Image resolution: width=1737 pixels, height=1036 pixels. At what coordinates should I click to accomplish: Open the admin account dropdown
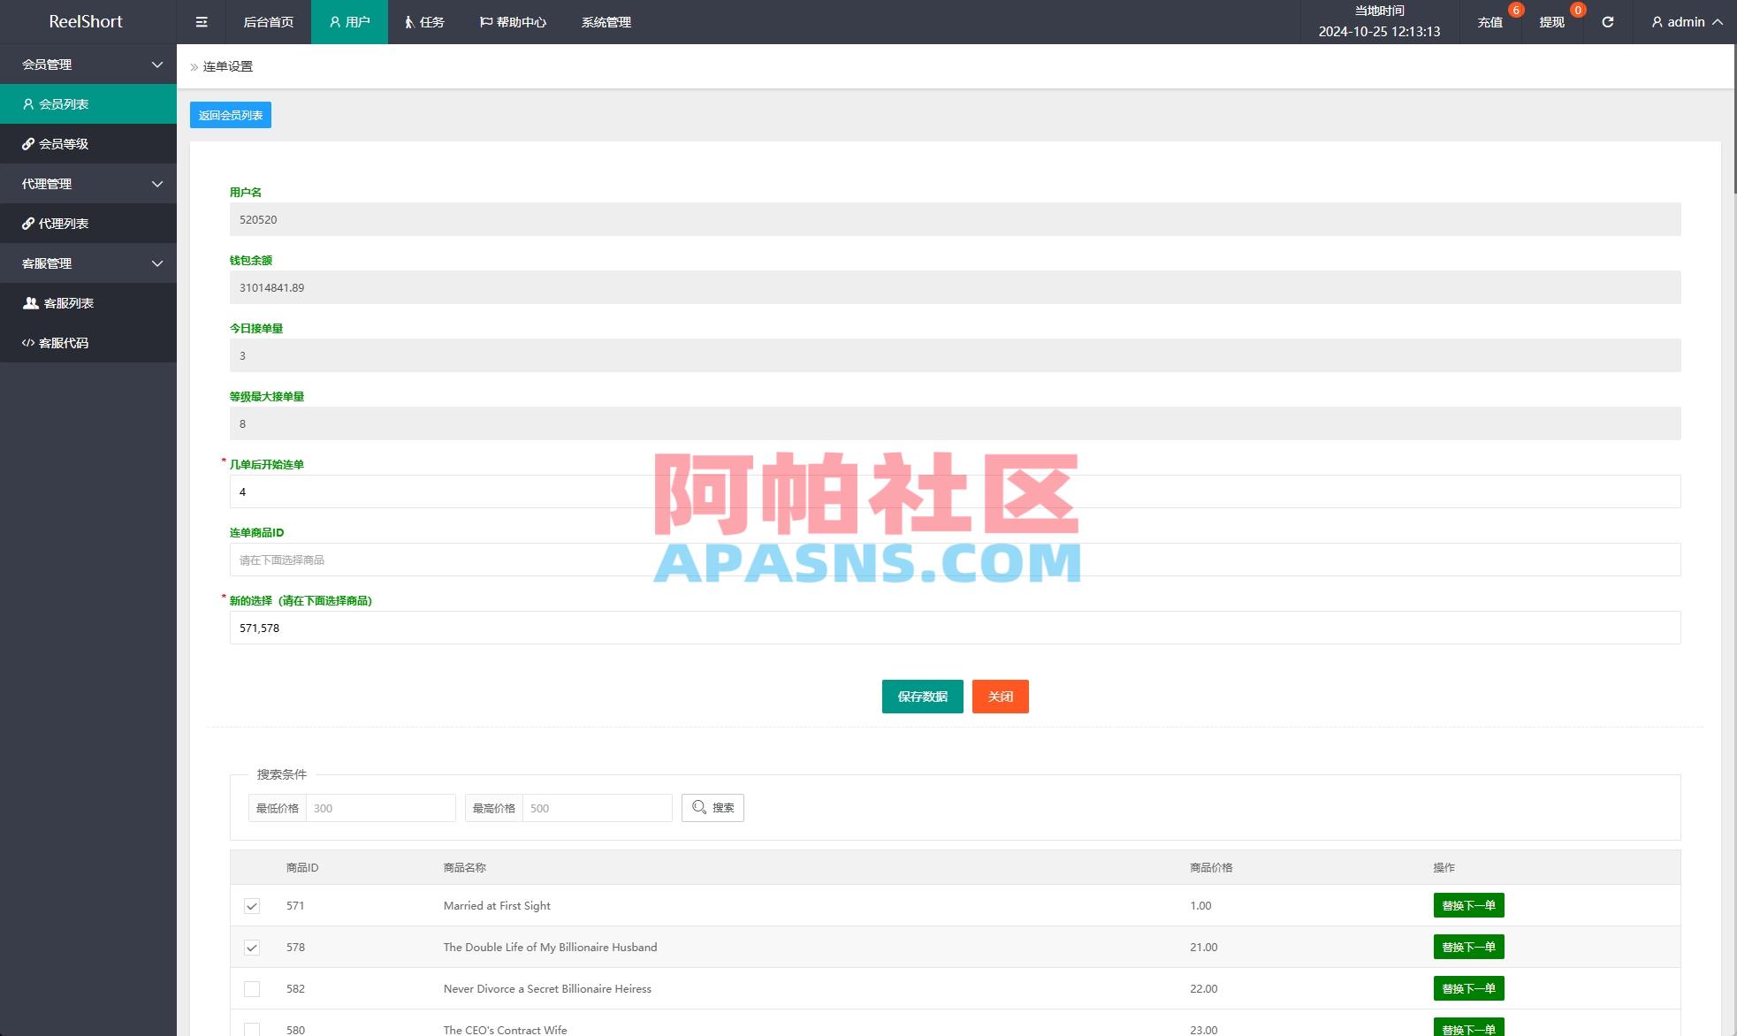[x=1682, y=21]
